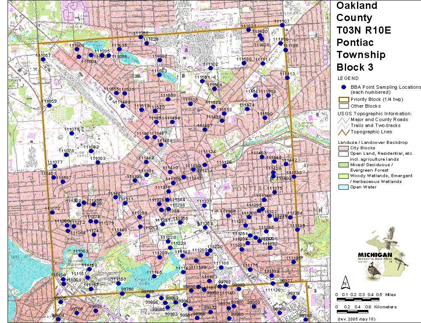
Task: Click the Other Blocks legend box
Action: point(343,106)
